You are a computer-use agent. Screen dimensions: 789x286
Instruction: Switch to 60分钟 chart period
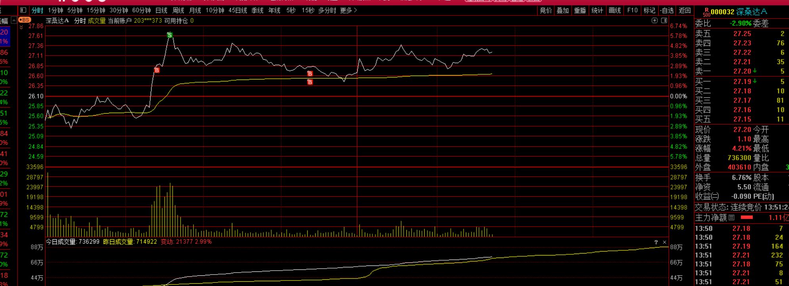[x=142, y=10]
